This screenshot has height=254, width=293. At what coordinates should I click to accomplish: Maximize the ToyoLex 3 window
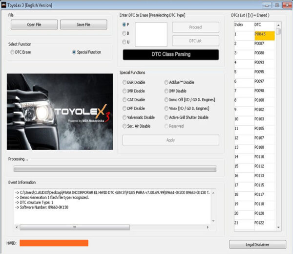coord(277,5)
